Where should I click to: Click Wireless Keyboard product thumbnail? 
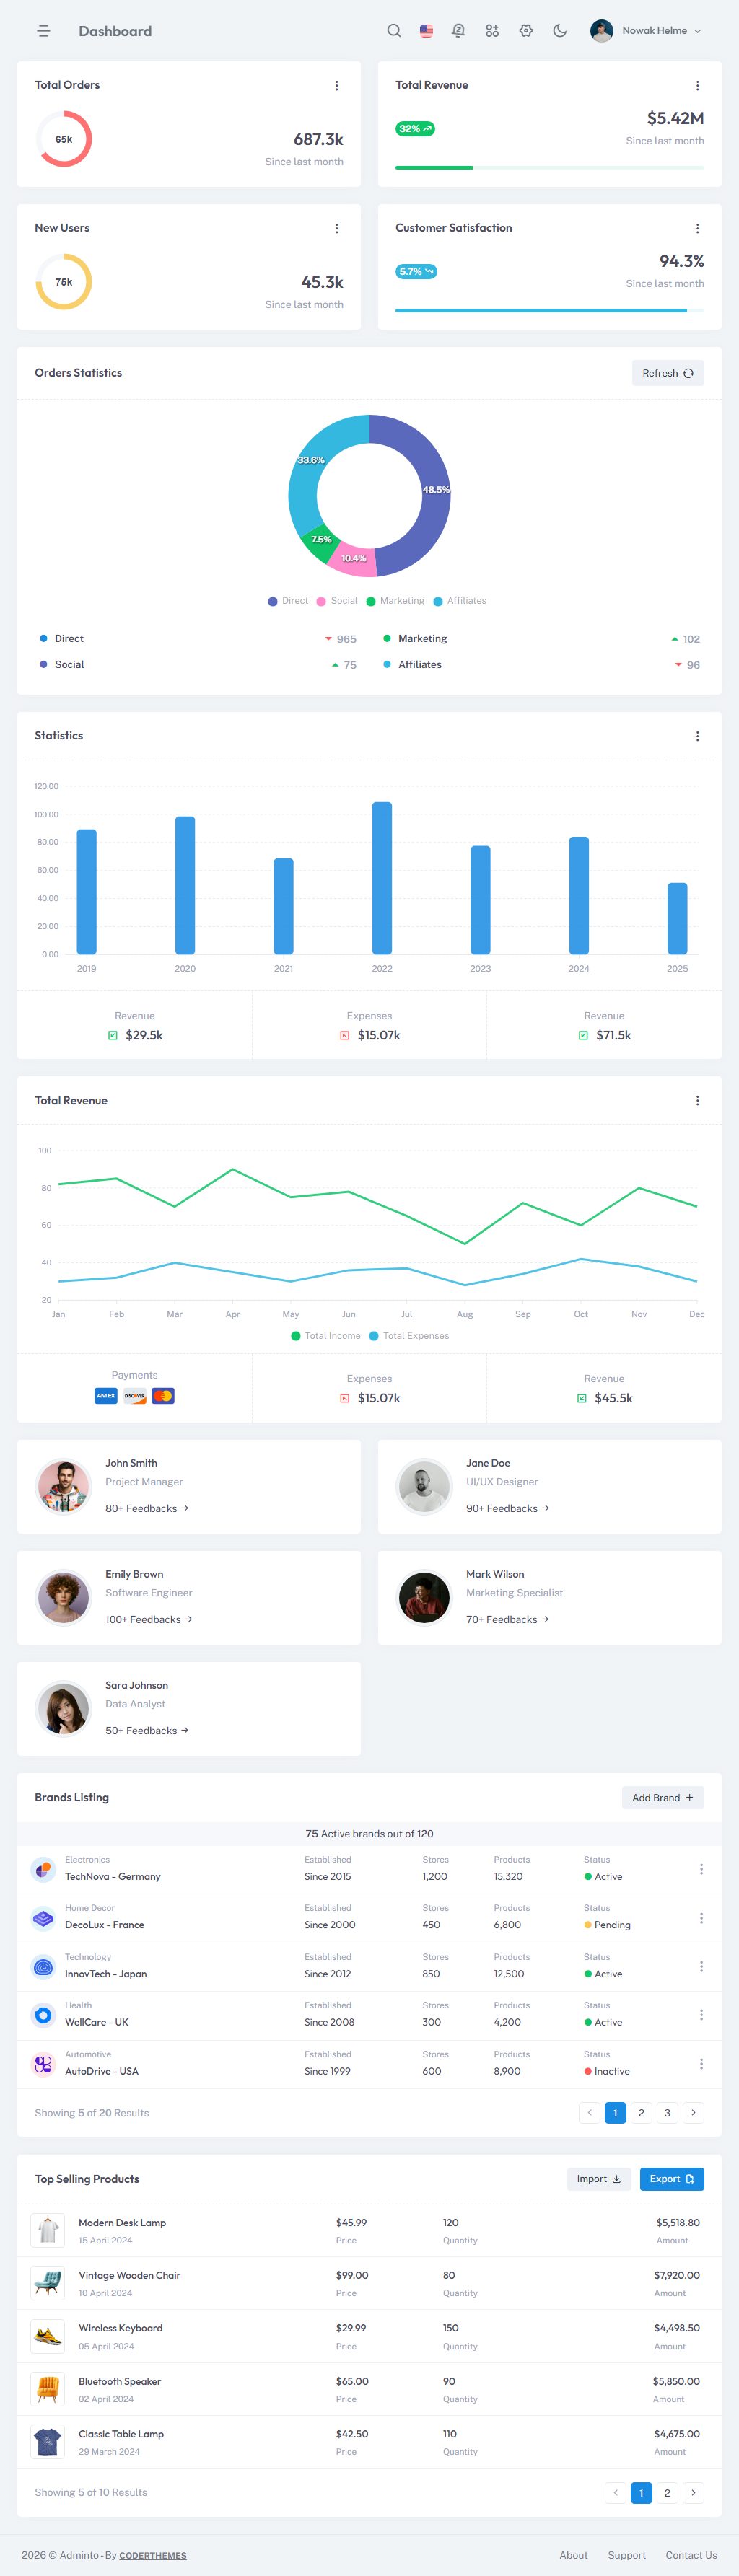tap(47, 2337)
